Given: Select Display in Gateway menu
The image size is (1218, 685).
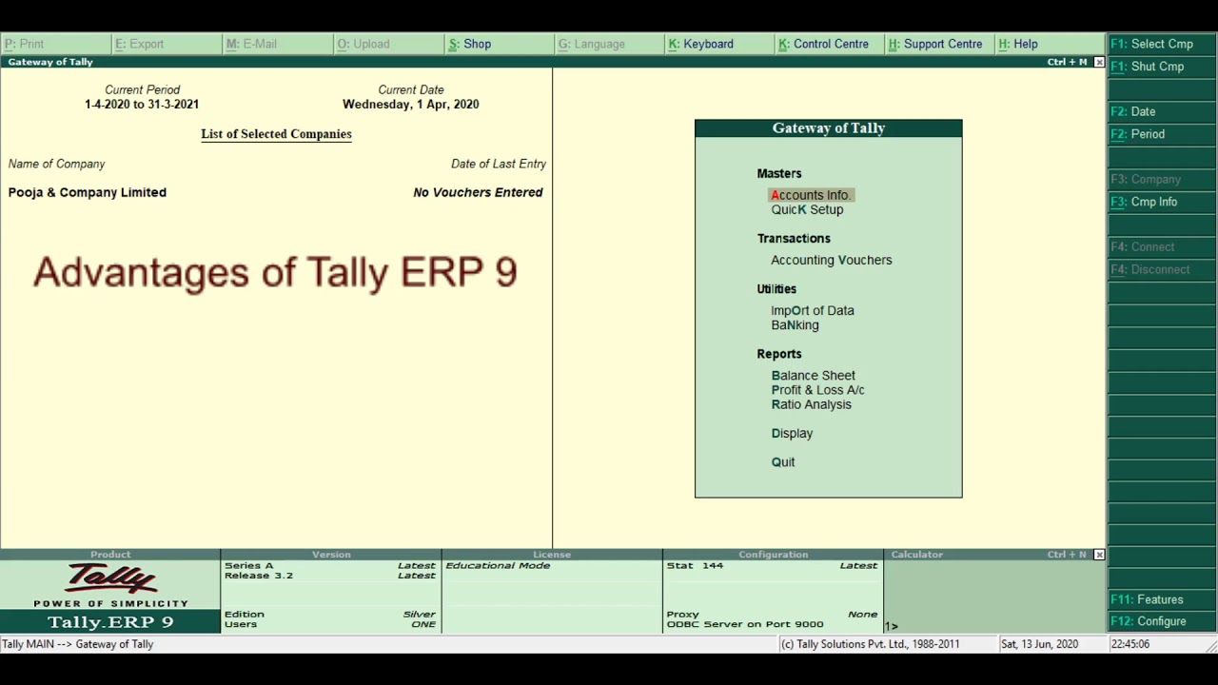Looking at the screenshot, I should 792,433.
